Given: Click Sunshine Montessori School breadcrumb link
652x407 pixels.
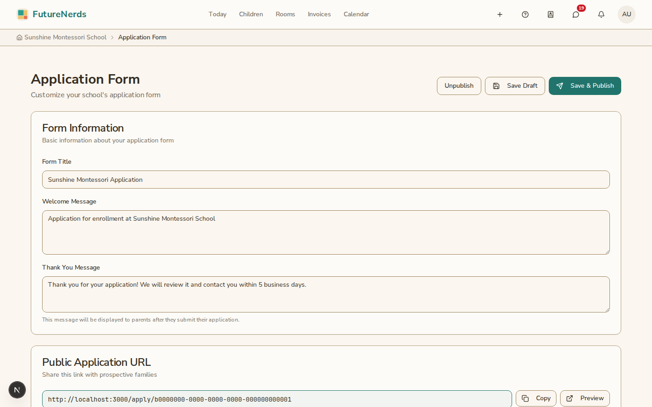Looking at the screenshot, I should coord(65,38).
